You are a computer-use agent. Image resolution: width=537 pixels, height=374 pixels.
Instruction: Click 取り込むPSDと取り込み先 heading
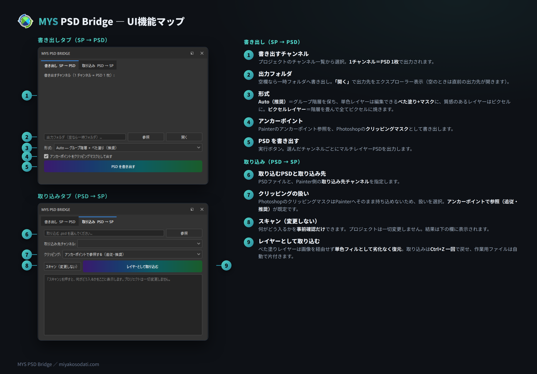[x=292, y=174]
